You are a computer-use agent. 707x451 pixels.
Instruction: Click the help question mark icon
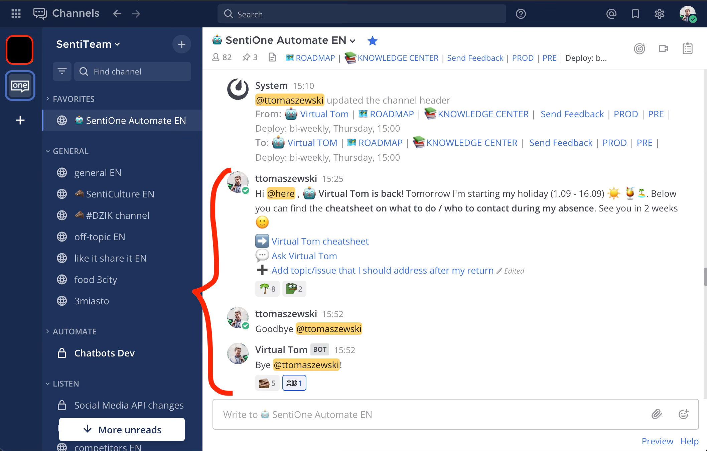[521, 14]
